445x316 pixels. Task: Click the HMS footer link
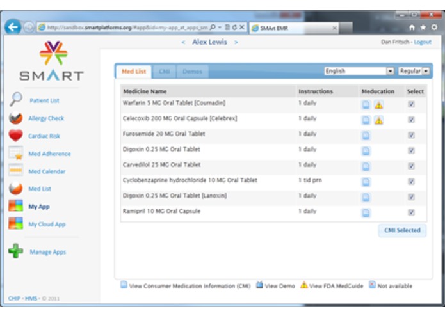31,299
